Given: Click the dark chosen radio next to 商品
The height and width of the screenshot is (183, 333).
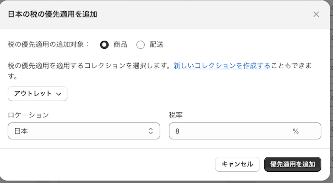Looking at the screenshot, I should click(x=104, y=45).
